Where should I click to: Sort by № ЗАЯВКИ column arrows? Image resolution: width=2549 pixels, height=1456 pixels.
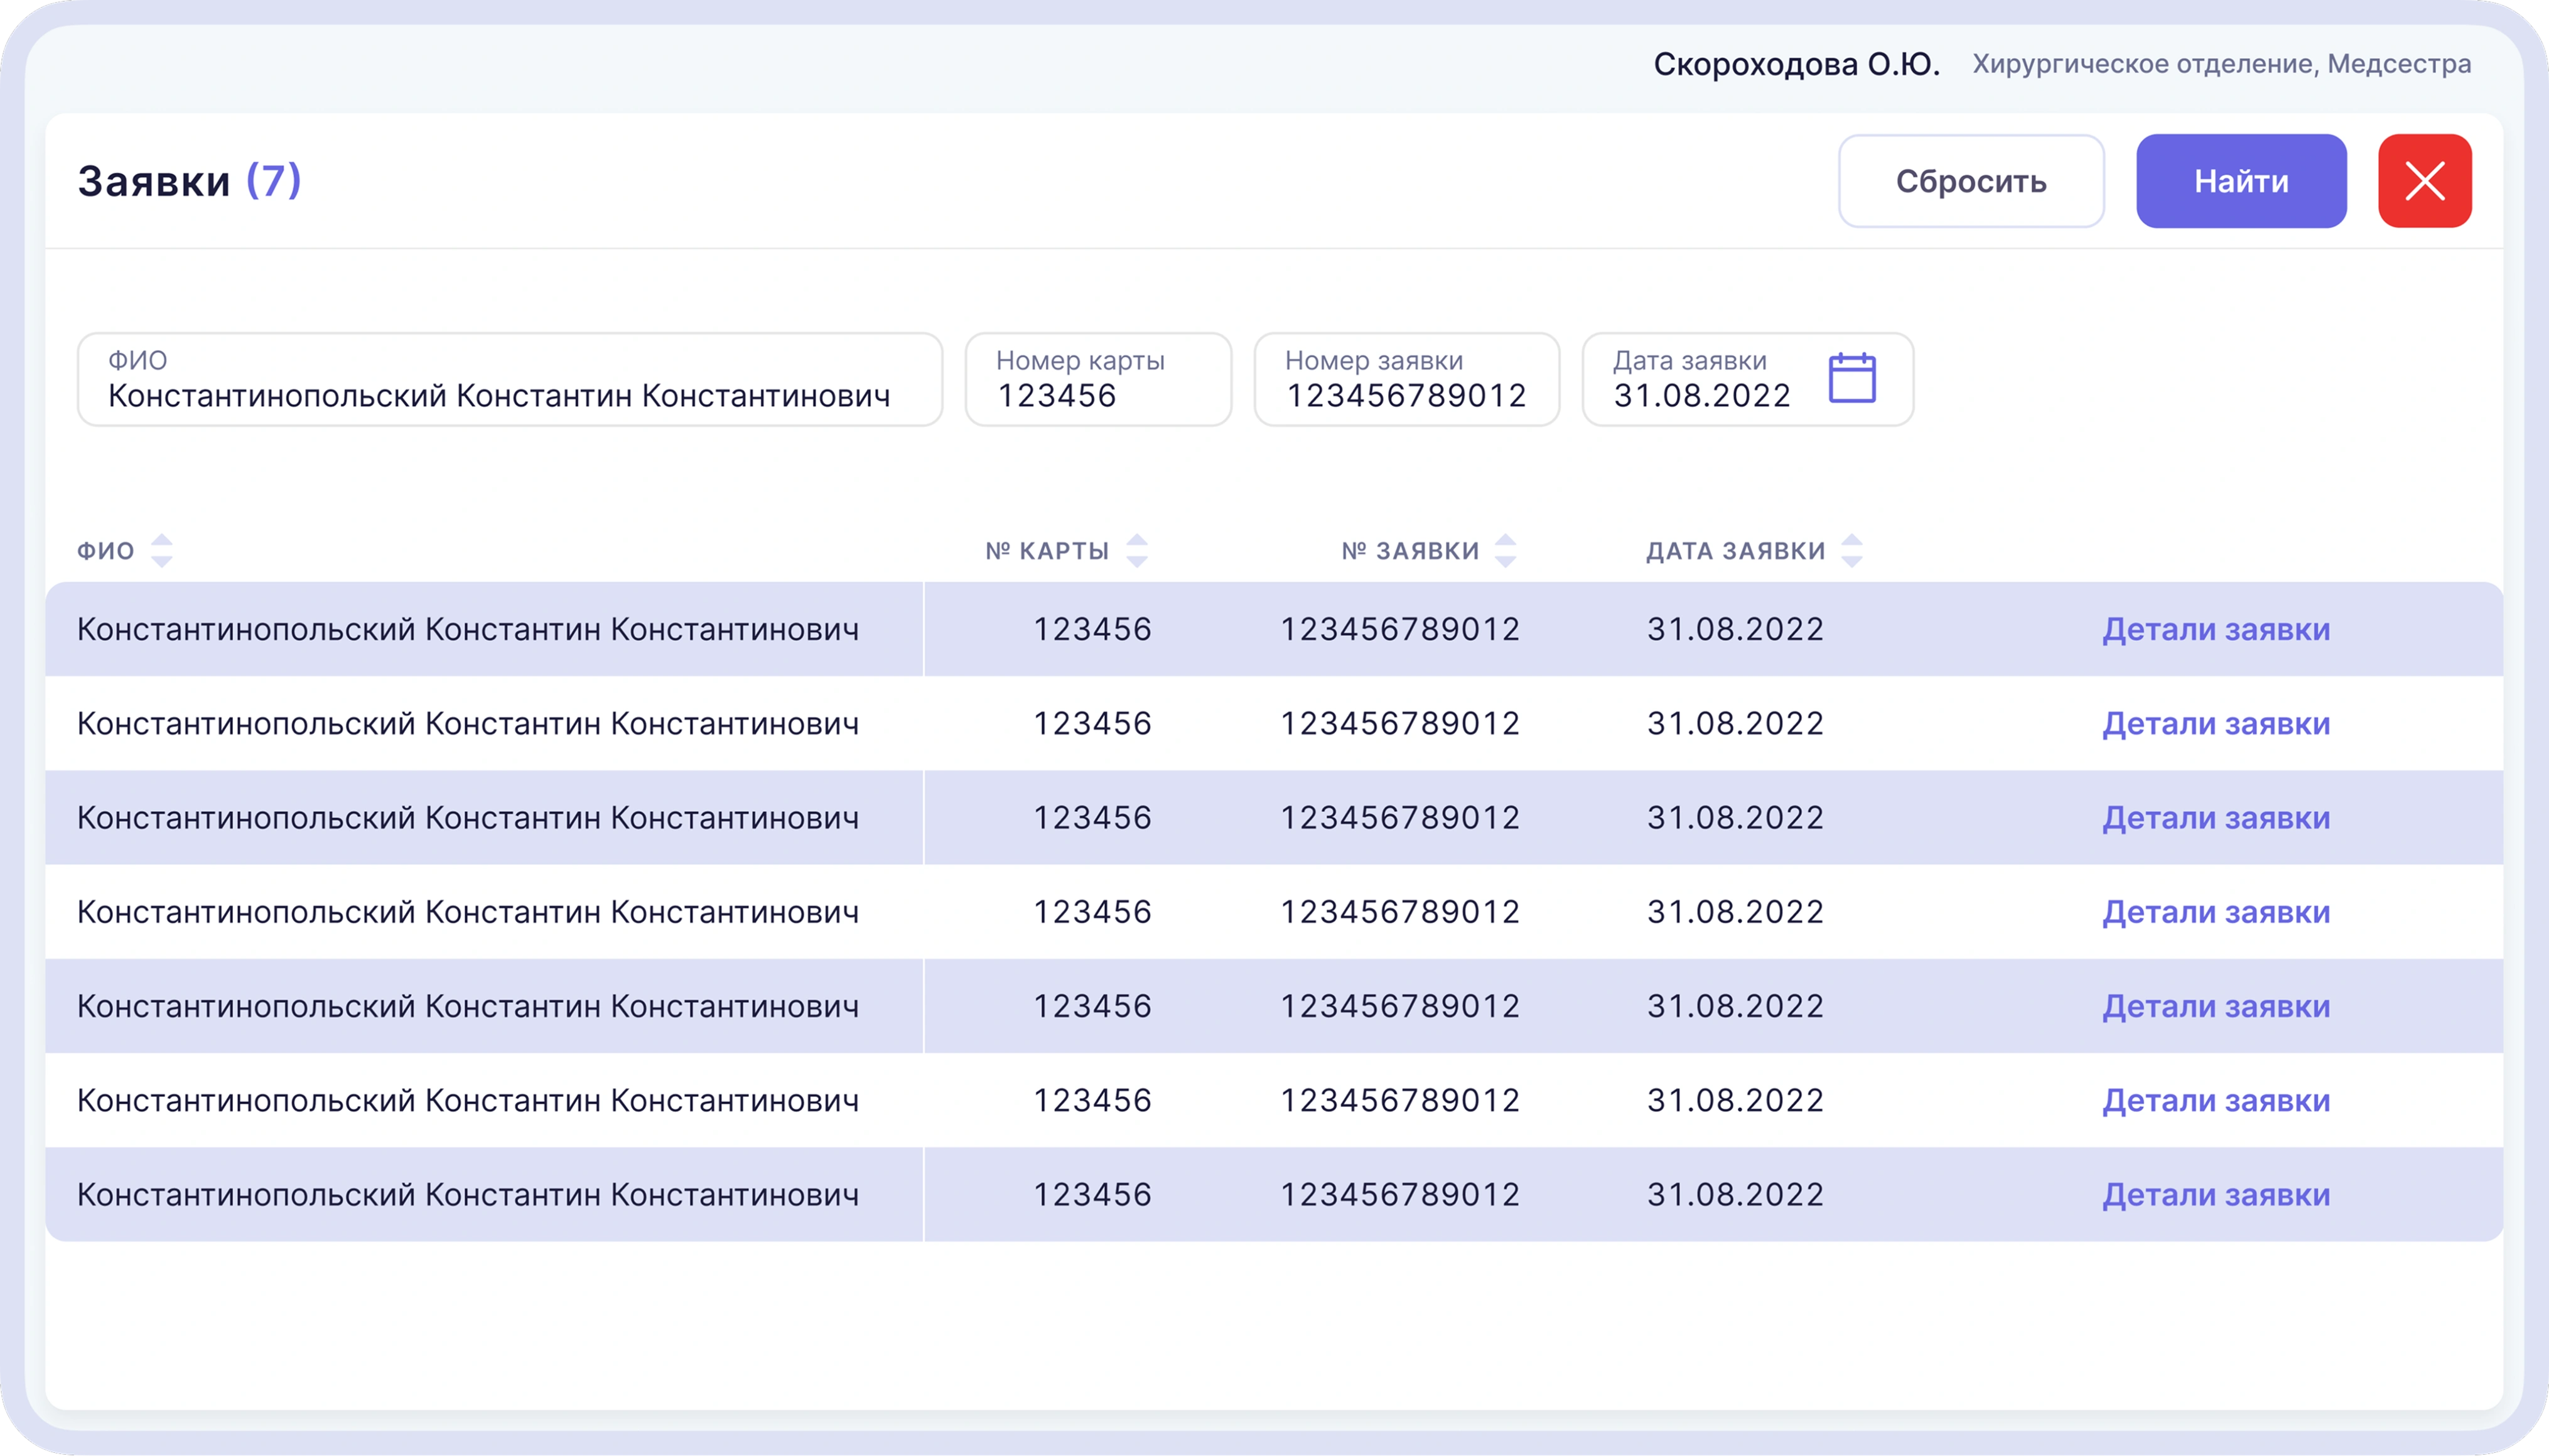point(1505,550)
